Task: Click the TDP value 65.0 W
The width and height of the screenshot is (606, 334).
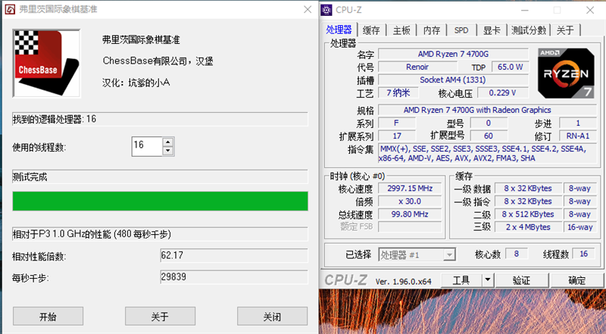Action: [x=510, y=67]
